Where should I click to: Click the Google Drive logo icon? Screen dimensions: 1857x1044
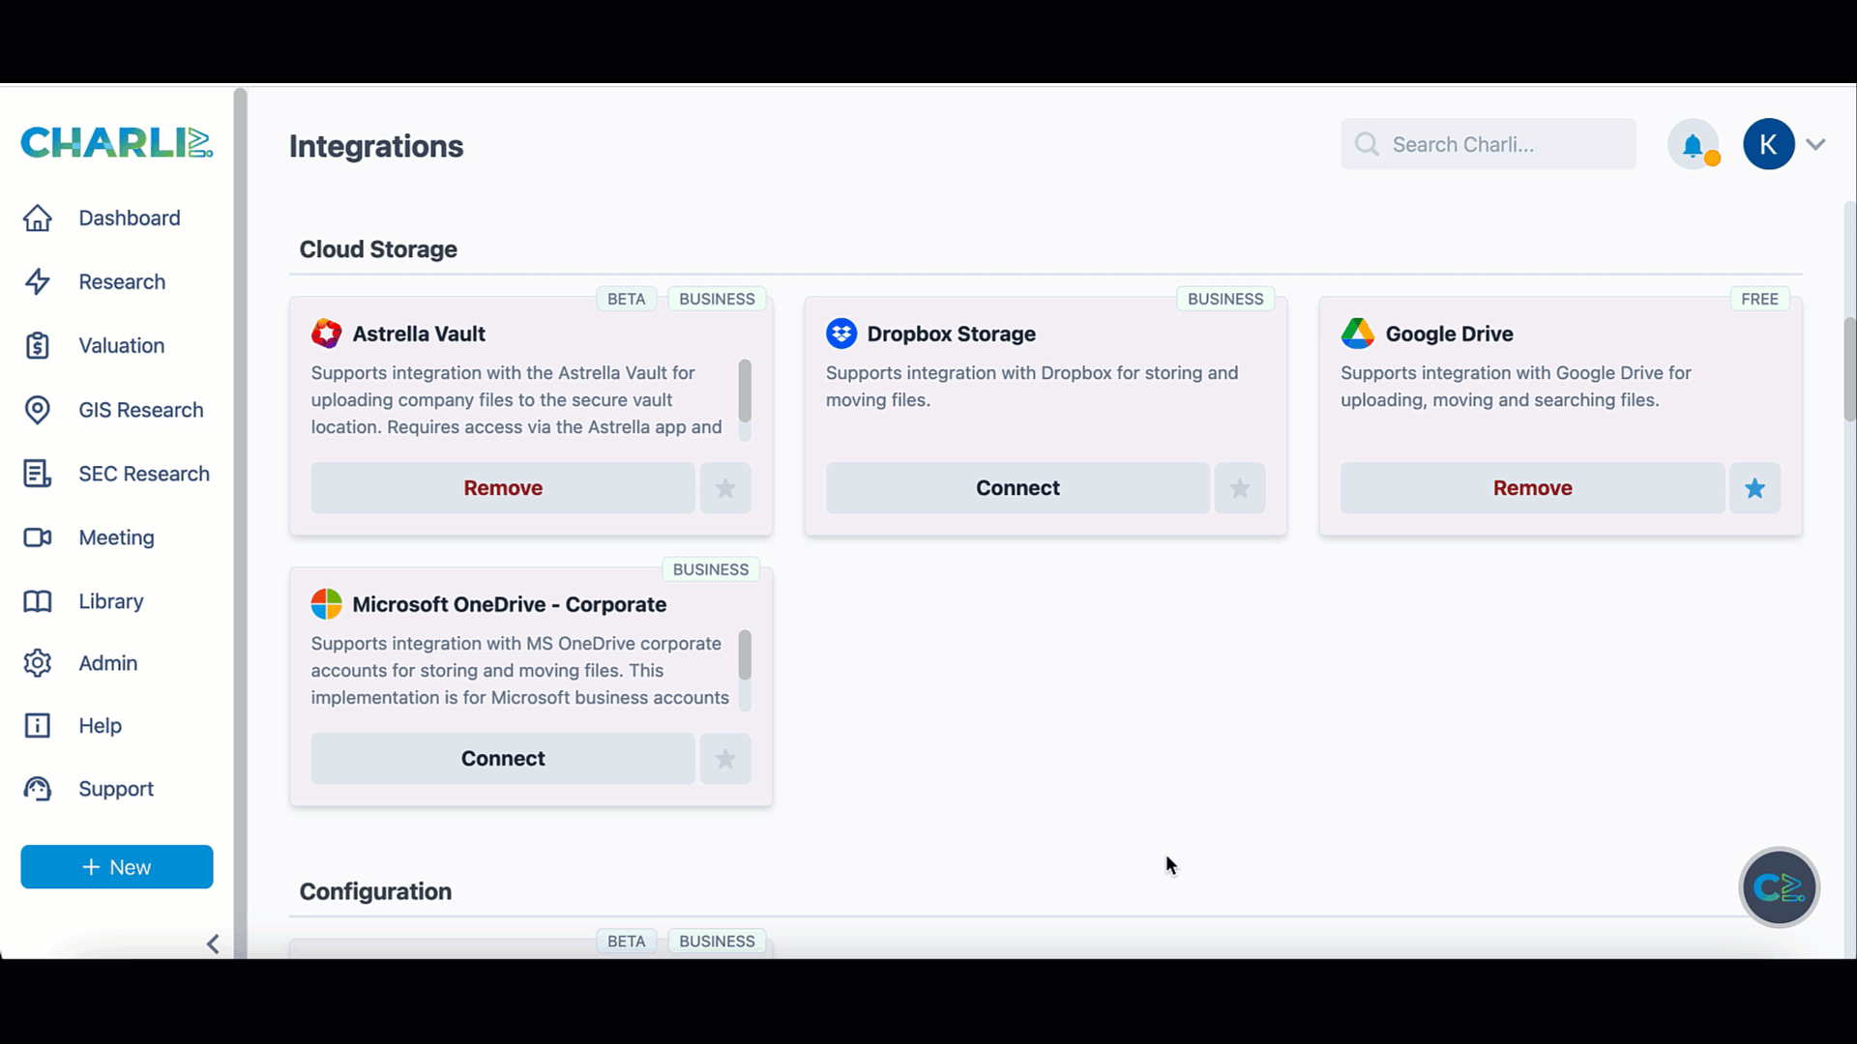1358,333
